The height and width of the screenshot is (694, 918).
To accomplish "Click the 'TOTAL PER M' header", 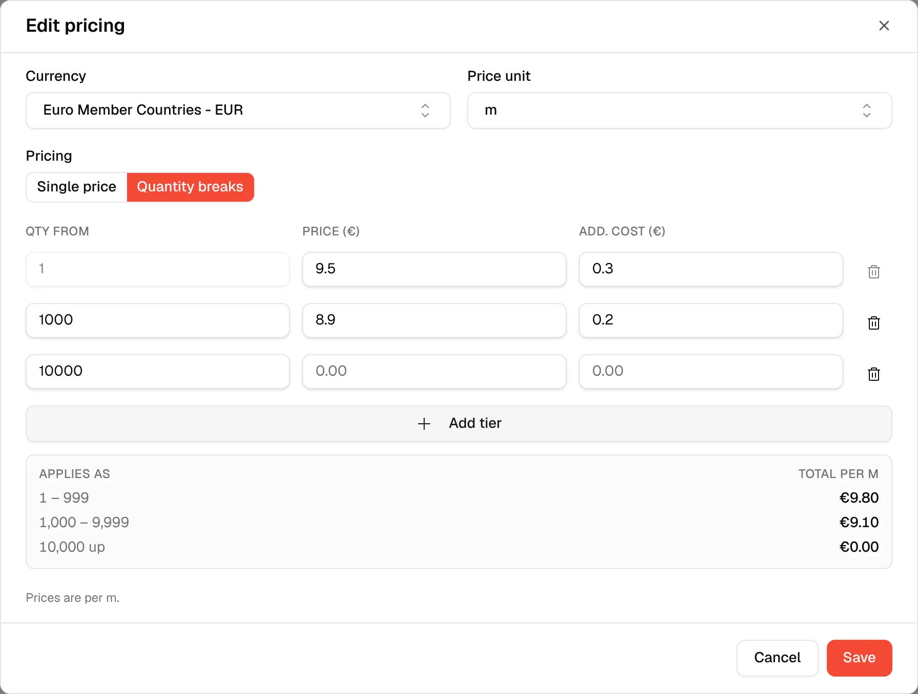I will (838, 474).
